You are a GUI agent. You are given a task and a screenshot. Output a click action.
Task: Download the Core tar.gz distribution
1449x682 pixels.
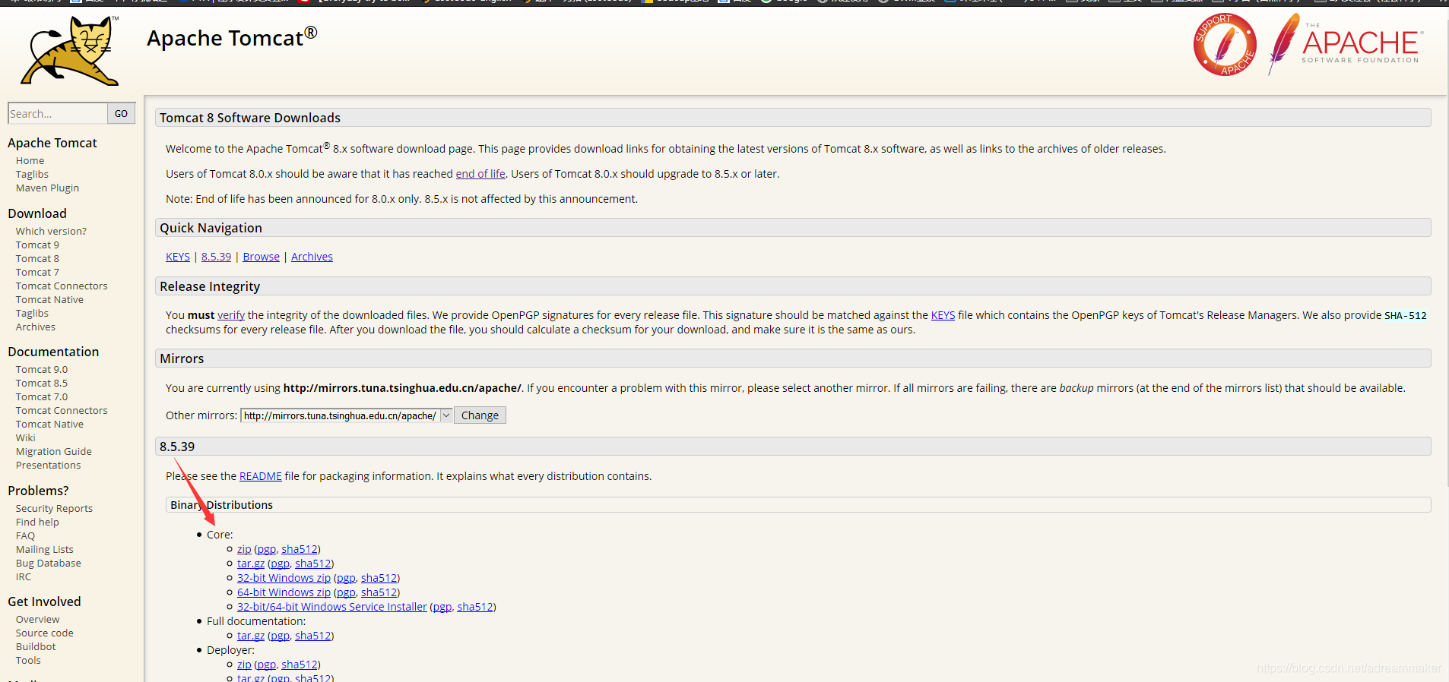(251, 564)
